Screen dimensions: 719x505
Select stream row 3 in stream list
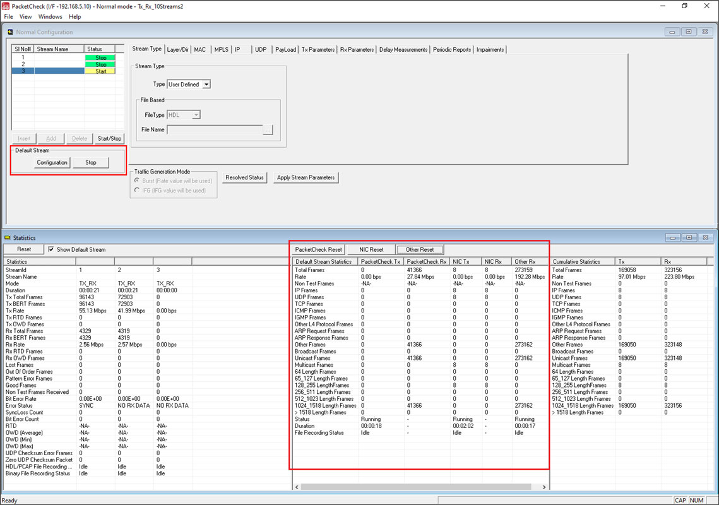pyautogui.click(x=63, y=71)
